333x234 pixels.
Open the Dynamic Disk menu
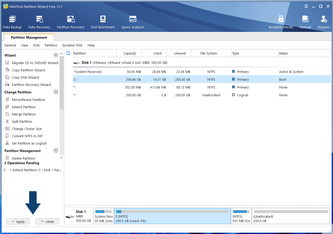click(x=72, y=45)
